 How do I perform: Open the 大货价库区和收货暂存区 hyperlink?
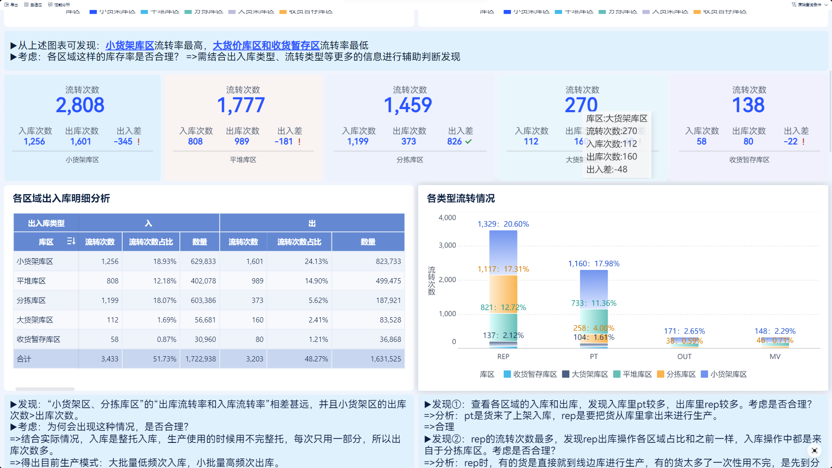pos(266,45)
